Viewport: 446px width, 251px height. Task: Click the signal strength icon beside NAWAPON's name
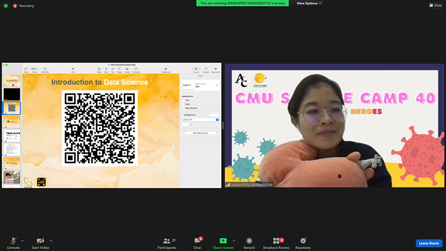228,185
